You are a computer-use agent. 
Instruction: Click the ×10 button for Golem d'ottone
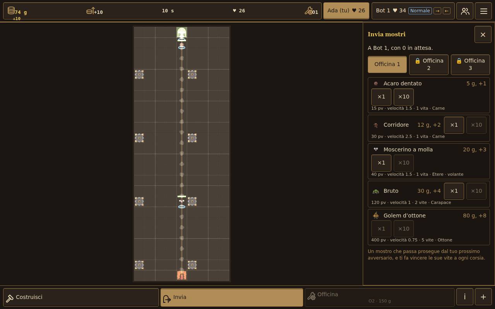click(x=404, y=229)
